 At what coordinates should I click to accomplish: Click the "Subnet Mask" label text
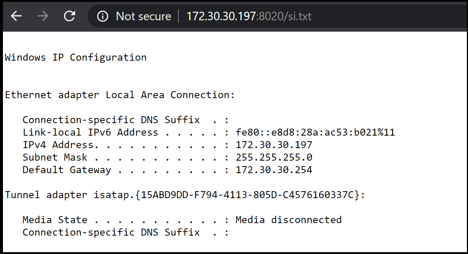(55, 157)
